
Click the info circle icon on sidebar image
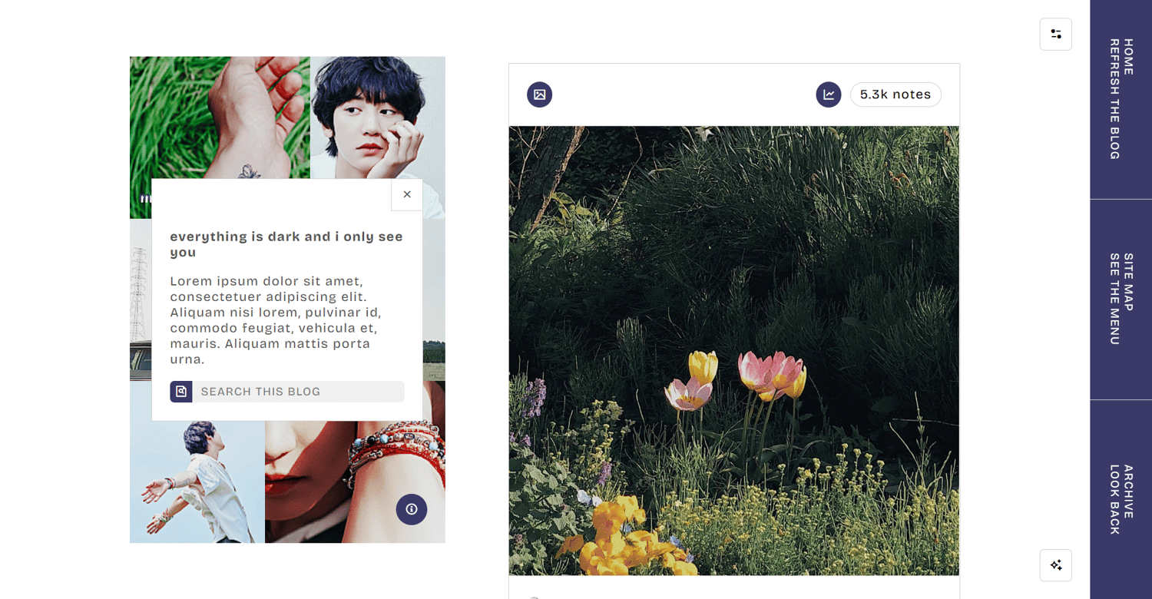click(x=412, y=509)
